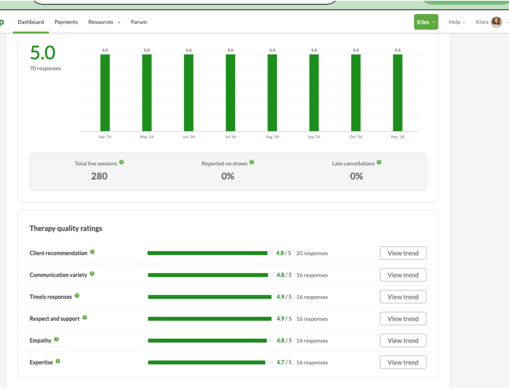Viewport: 509px width, 389px height.
Task: Open the Forum page
Action: tap(139, 22)
